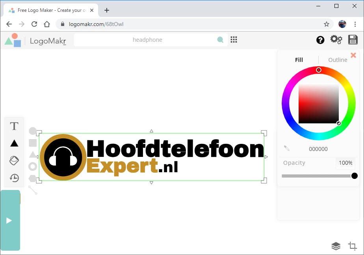
Task: Click the top middle resize arrow
Action: pyautogui.click(x=151, y=131)
